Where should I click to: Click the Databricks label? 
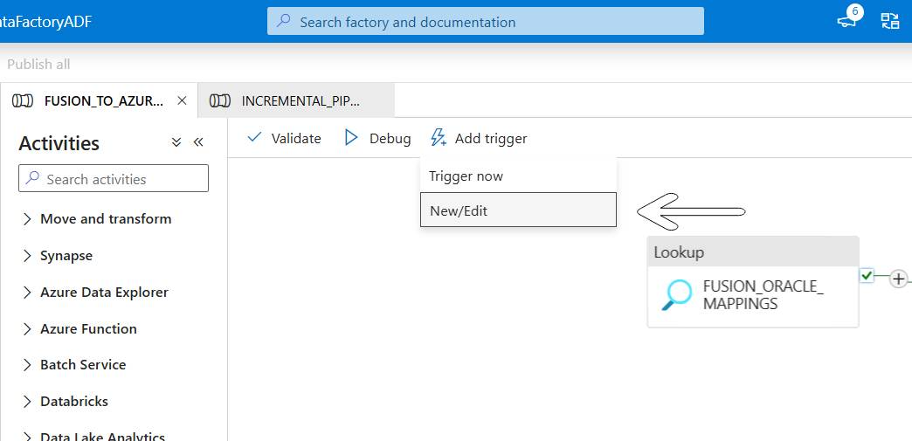tap(74, 402)
